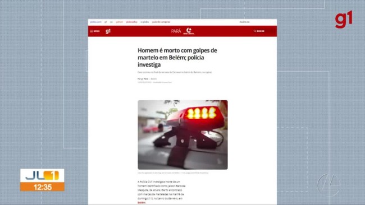The height and width of the screenshot is (205, 365).
Task: Open the globoplay link in top bar
Action: point(131,22)
